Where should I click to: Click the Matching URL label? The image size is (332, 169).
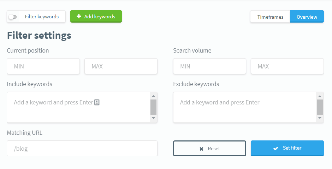(x=25, y=133)
